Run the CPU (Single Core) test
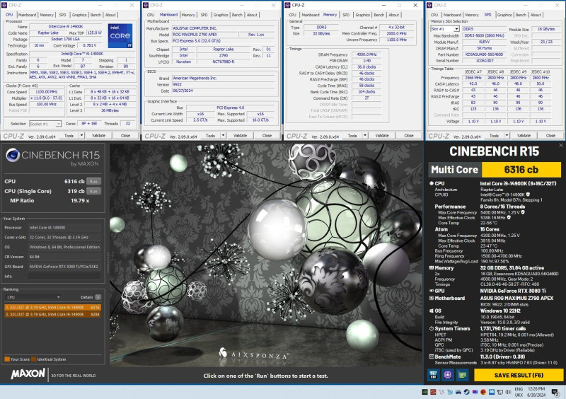The width and height of the screenshot is (566, 399). coord(93,191)
